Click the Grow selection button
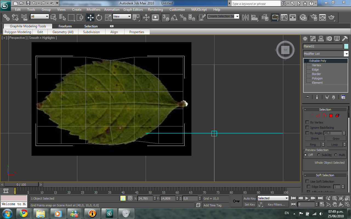 pyautogui.click(x=336, y=139)
